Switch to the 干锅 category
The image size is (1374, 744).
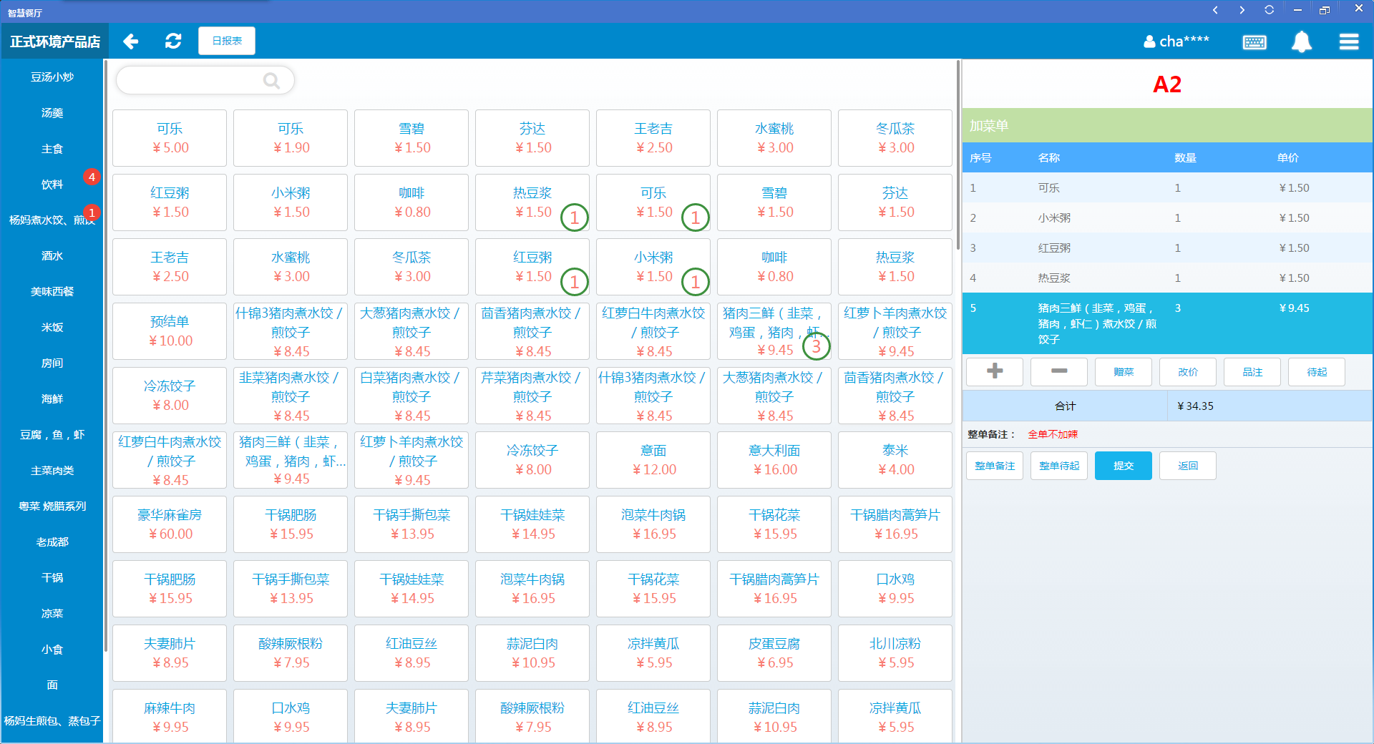click(x=52, y=578)
